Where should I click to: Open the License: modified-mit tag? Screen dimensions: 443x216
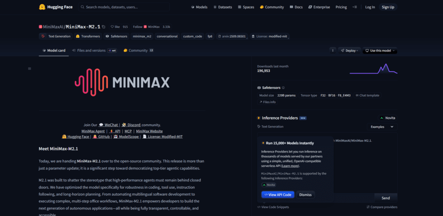pos(270,36)
